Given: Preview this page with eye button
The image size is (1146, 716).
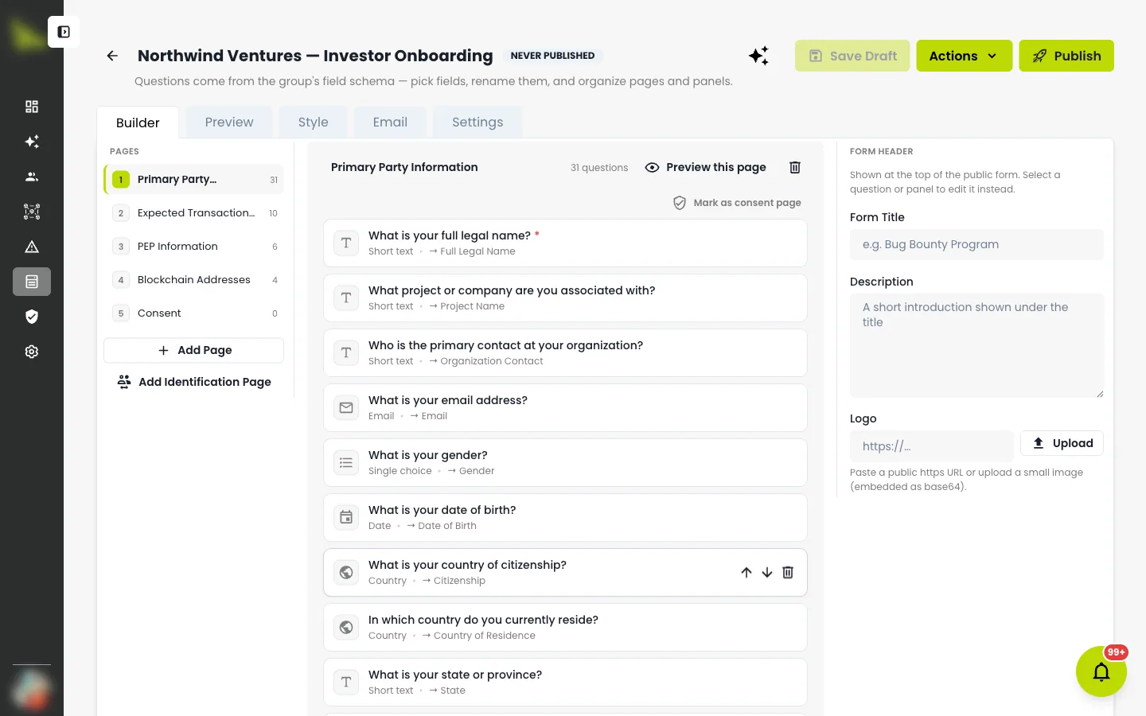Looking at the screenshot, I should pyautogui.click(x=705, y=167).
